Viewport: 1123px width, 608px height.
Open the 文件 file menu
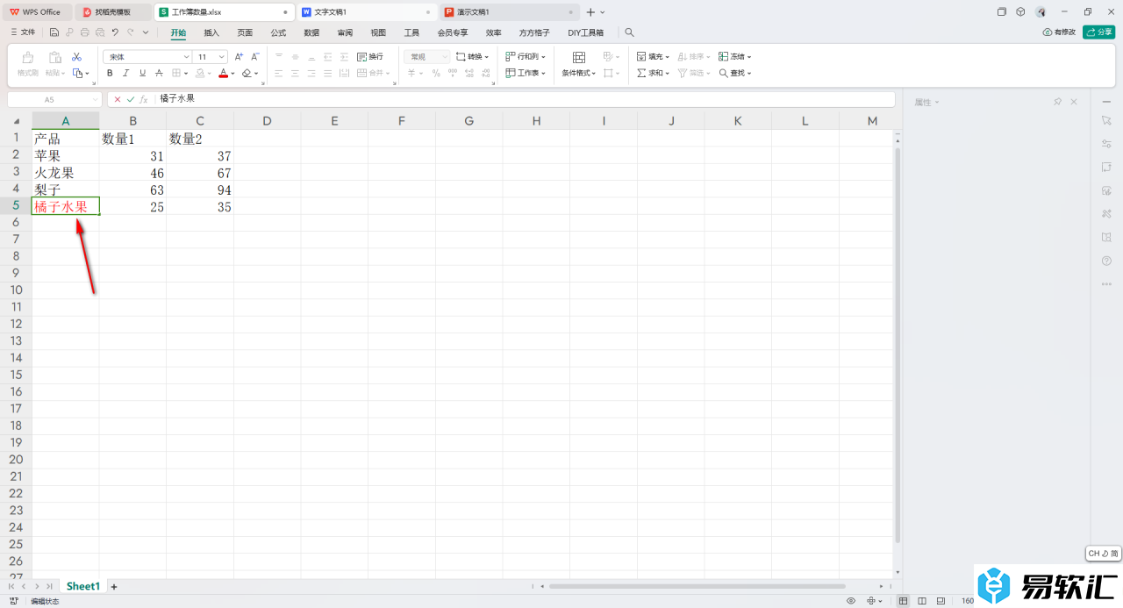[x=23, y=32]
